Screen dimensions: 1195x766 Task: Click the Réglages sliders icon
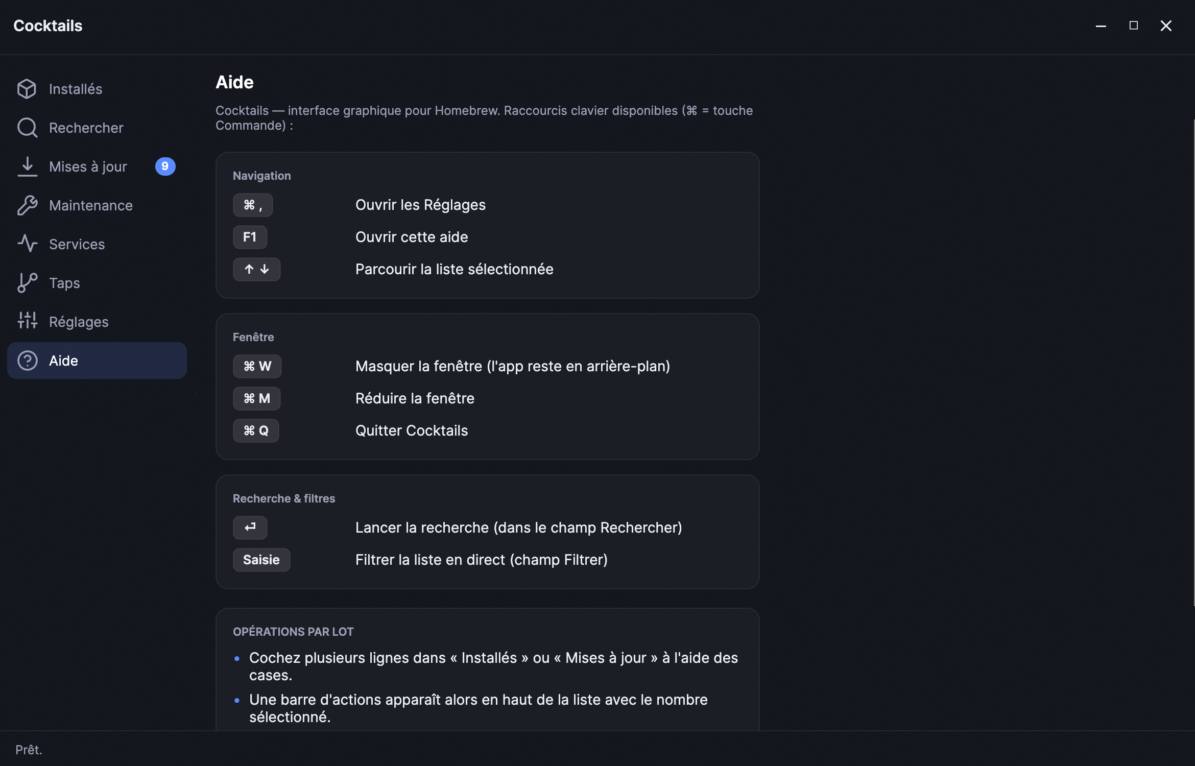pyautogui.click(x=27, y=322)
